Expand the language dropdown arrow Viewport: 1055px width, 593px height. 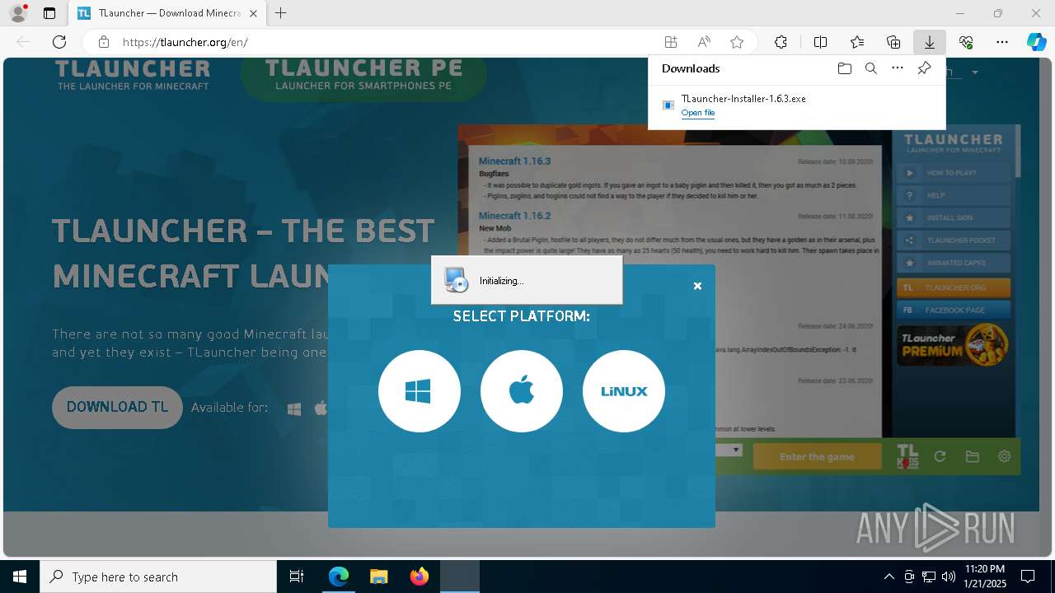(x=975, y=72)
